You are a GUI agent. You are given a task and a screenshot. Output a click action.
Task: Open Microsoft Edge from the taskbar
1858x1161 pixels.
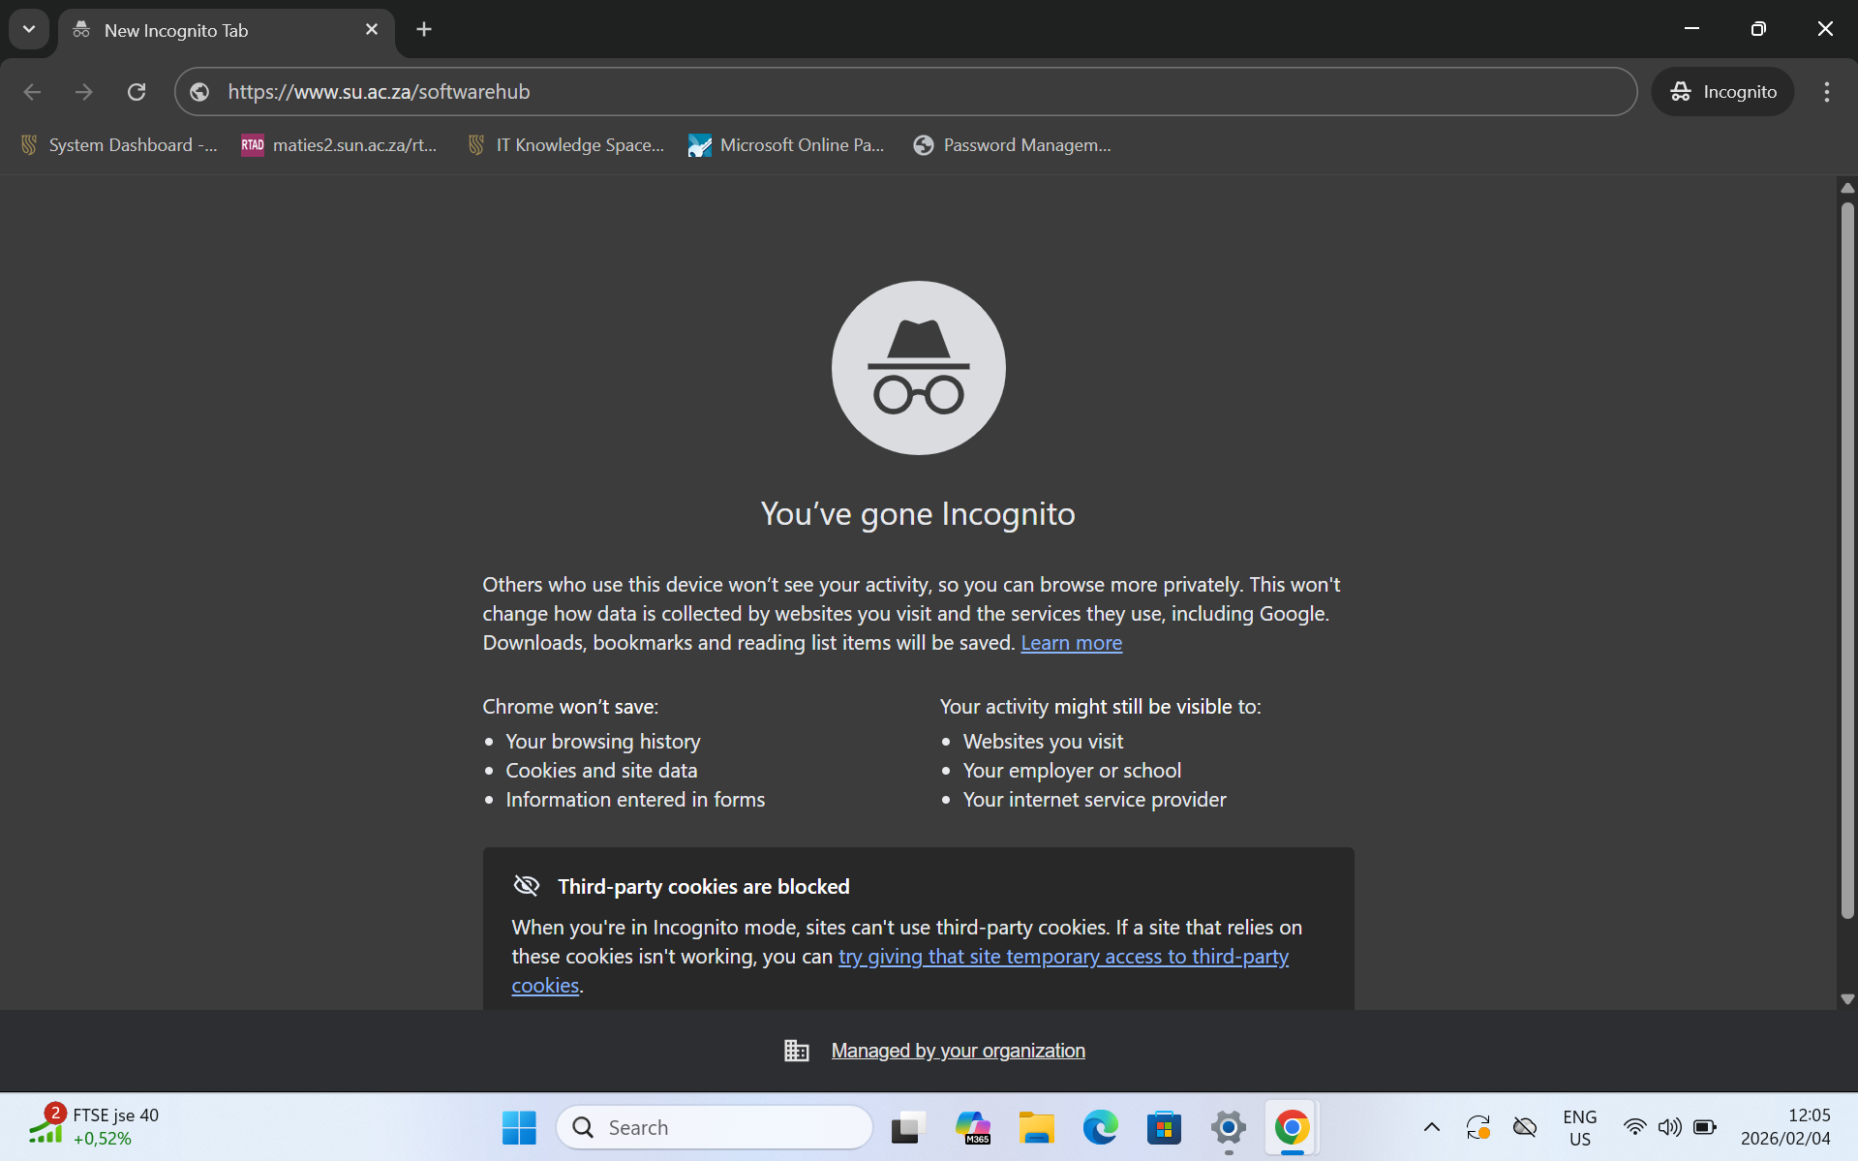(x=1100, y=1127)
